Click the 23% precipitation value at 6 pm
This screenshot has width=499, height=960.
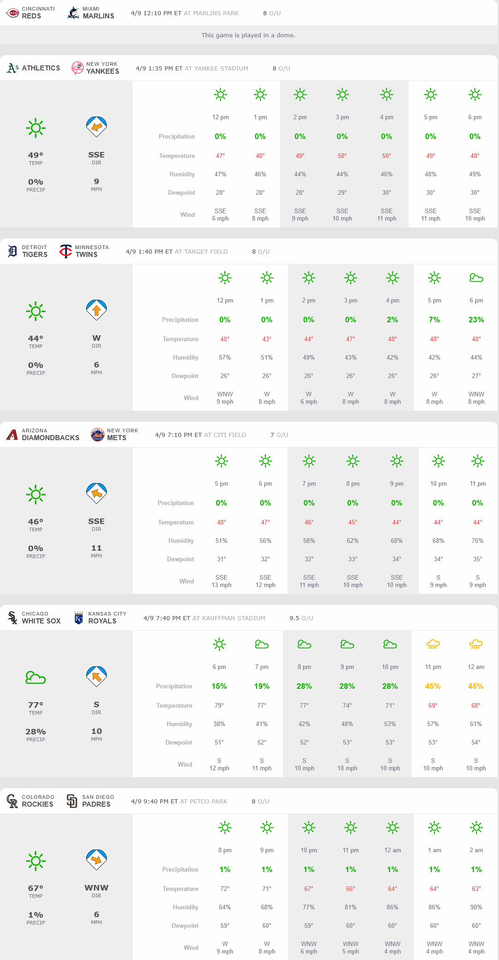476,320
